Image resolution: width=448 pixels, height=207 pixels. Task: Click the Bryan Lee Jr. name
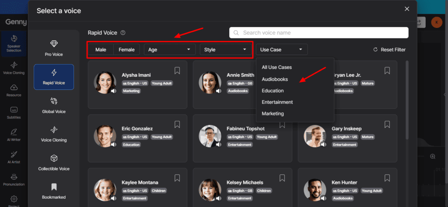tap(347, 75)
